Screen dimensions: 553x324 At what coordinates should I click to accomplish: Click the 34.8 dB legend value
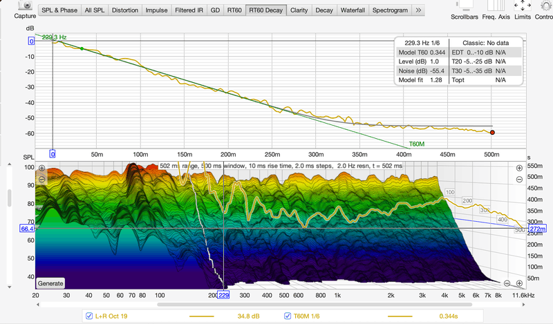pyautogui.click(x=248, y=316)
